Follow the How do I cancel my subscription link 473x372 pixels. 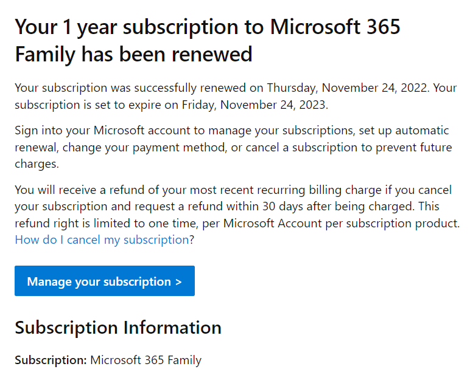pos(102,239)
